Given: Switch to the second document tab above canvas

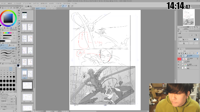Looking at the screenshot, I should pos(51,8).
